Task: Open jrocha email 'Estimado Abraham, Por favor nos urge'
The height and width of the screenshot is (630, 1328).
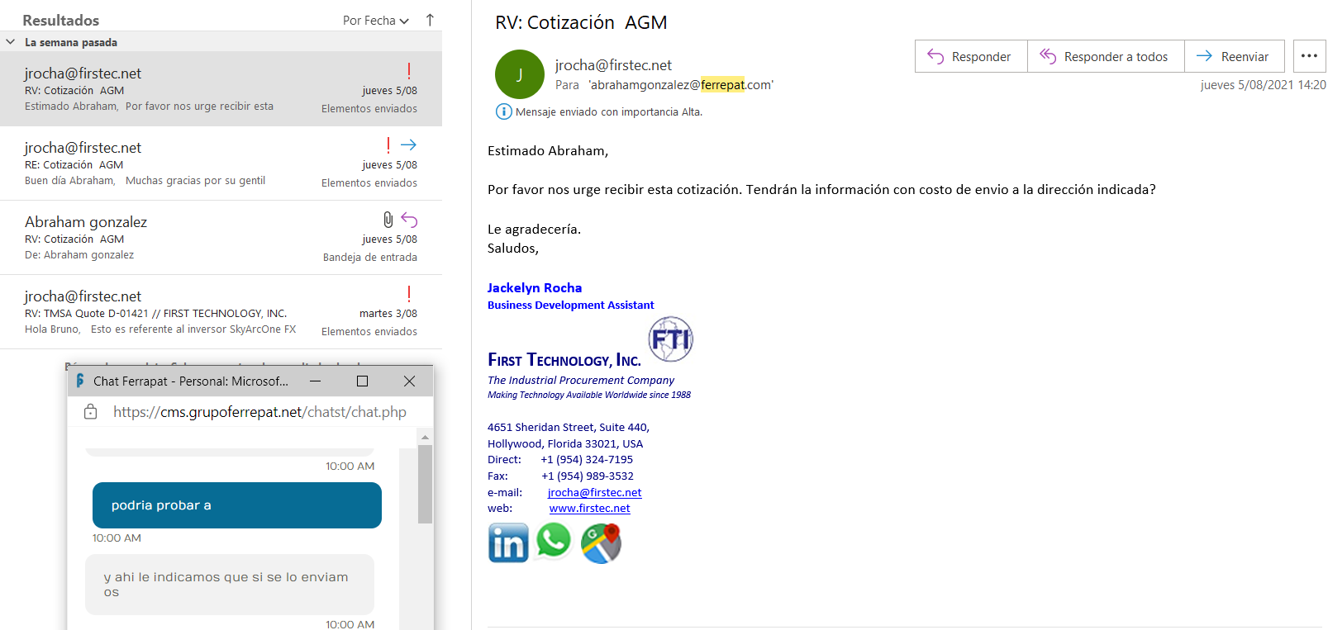Action: coord(221,89)
